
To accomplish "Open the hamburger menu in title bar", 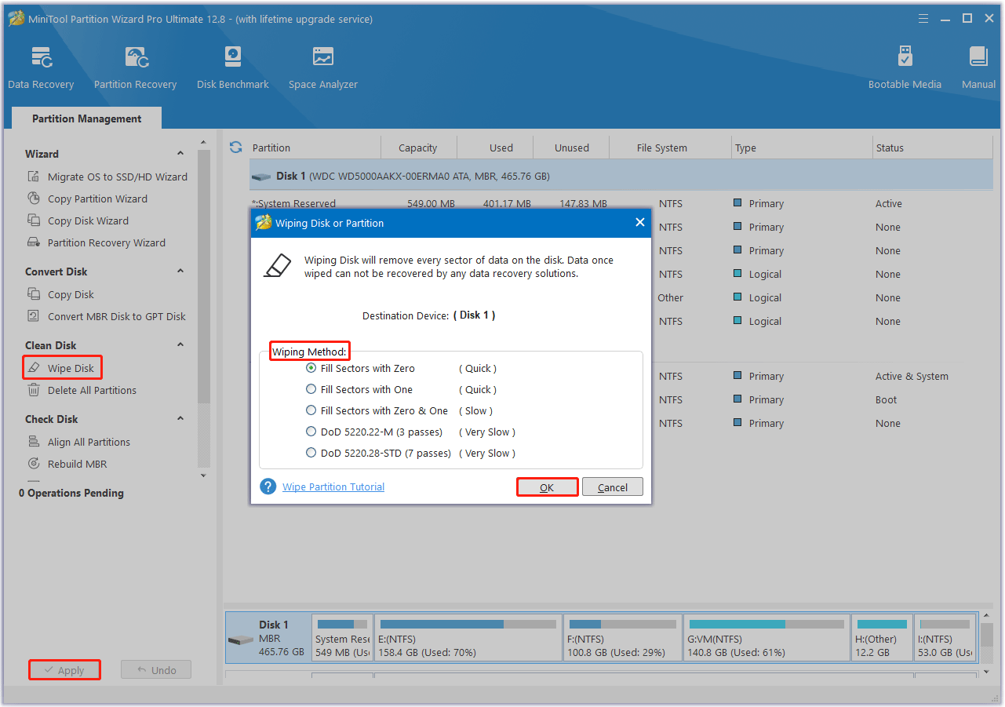I will tap(924, 19).
